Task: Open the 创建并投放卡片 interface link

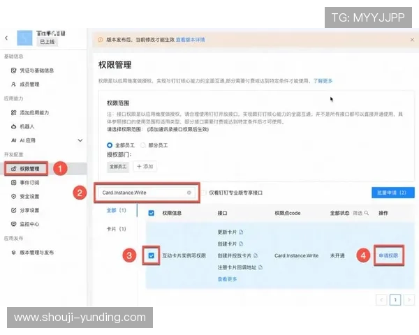Action: pos(235,255)
